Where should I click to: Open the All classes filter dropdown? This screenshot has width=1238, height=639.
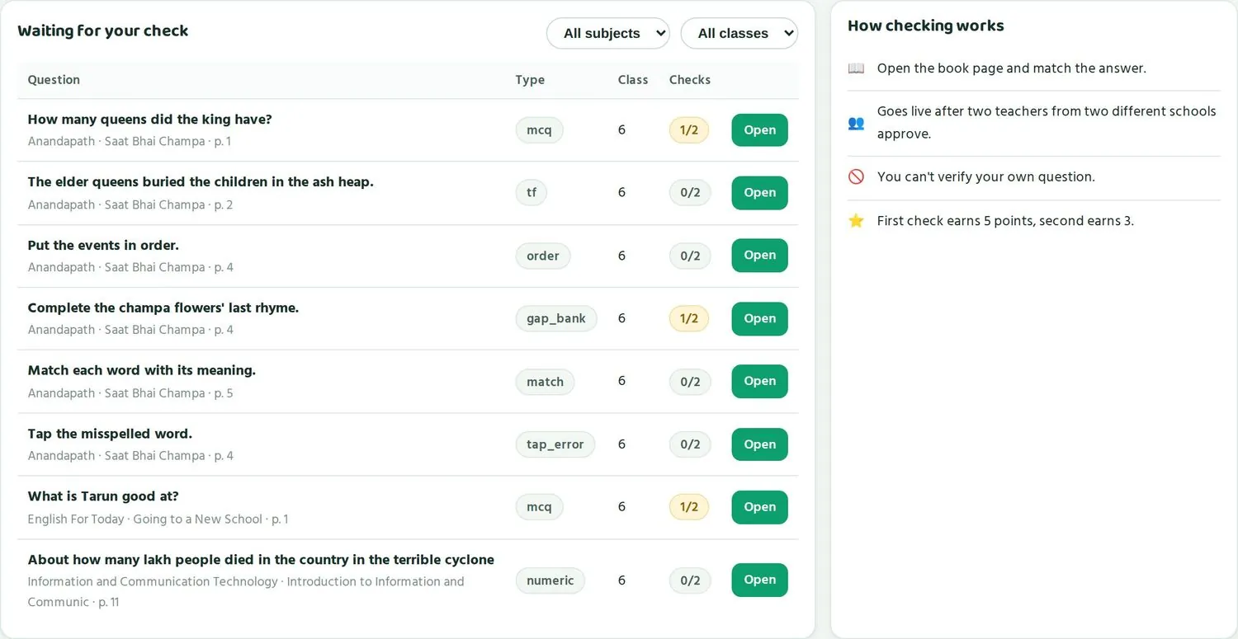click(739, 33)
